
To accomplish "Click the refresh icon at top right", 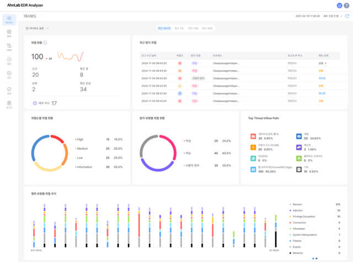I will [x=347, y=16].
